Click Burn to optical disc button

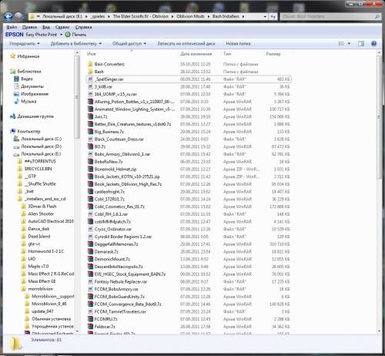(186, 43)
